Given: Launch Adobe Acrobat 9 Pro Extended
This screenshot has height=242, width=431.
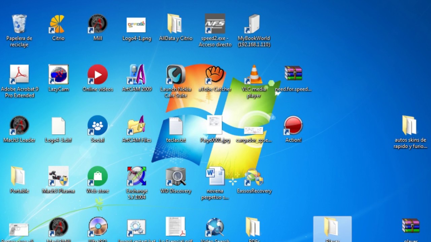Looking at the screenshot, I should (19, 75).
